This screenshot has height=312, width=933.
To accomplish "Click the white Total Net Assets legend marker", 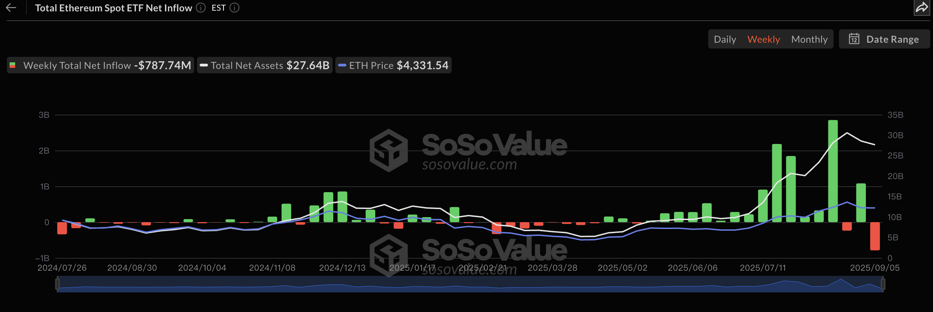I will [203, 65].
